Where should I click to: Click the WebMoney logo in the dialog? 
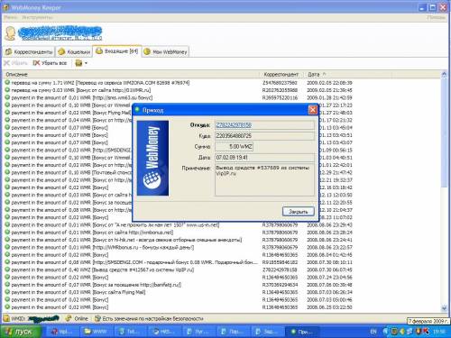[x=152, y=158]
